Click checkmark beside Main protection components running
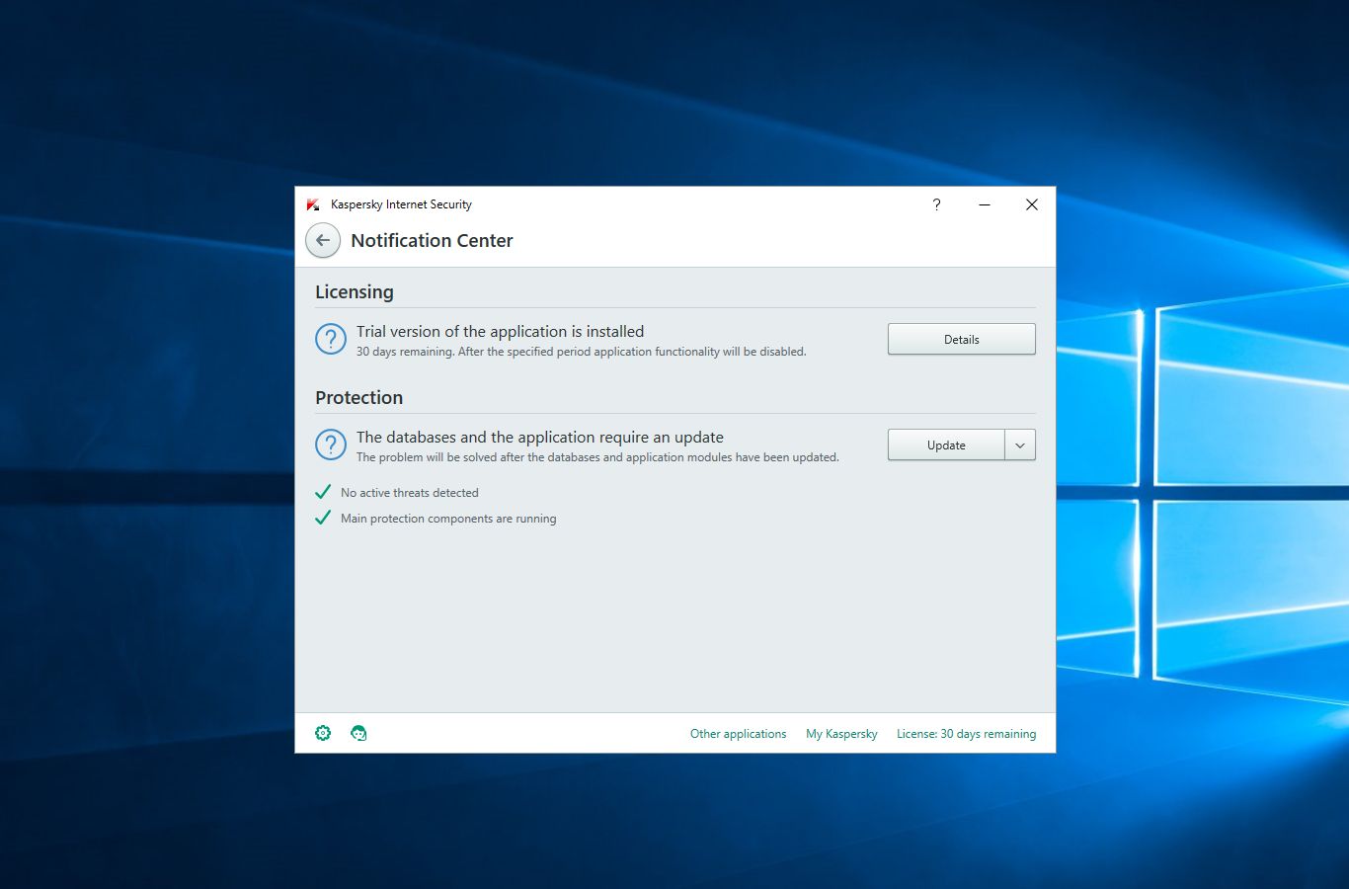1349x889 pixels. coord(322,518)
